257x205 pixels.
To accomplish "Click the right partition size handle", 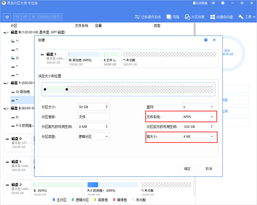I will [67, 89].
